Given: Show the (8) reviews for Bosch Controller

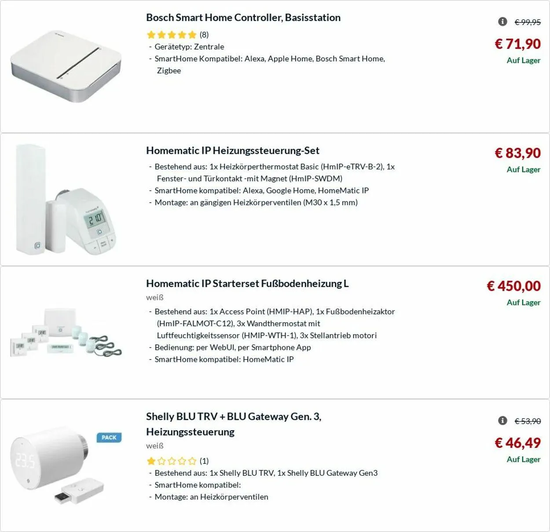Looking at the screenshot, I should pos(204,35).
